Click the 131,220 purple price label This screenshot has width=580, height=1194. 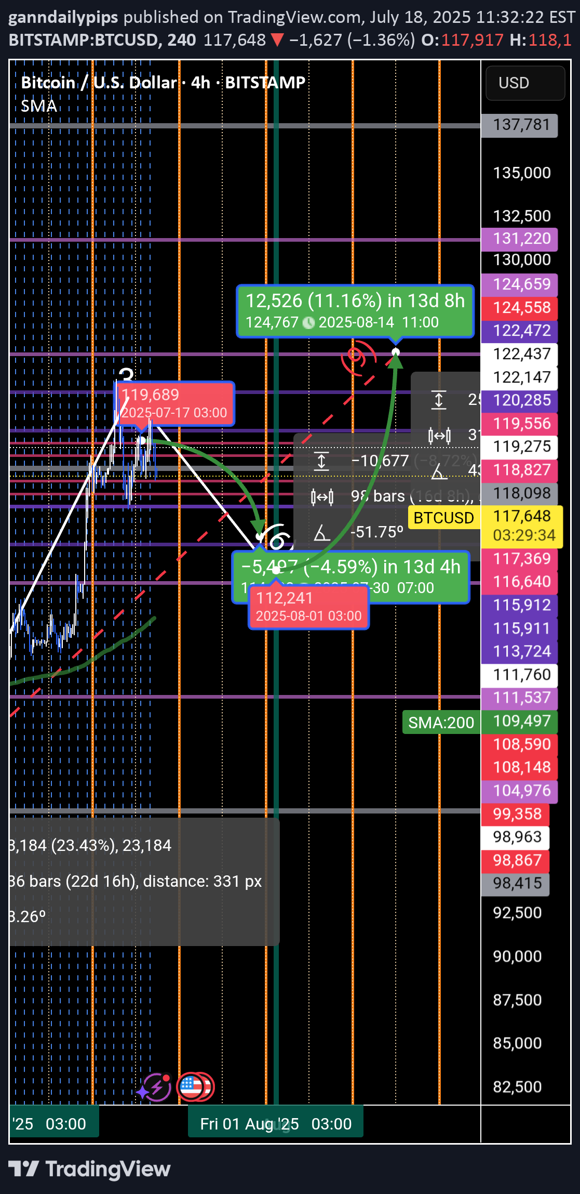point(519,239)
